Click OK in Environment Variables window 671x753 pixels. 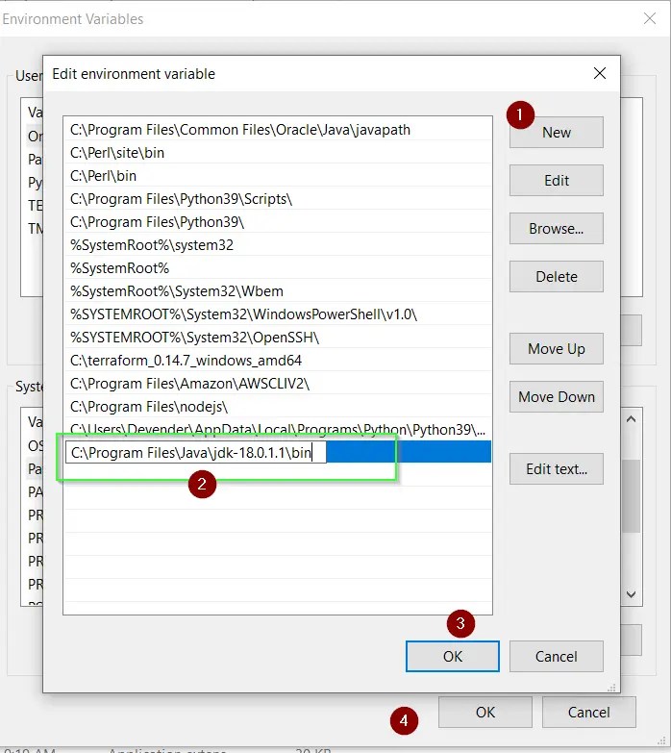pyautogui.click(x=485, y=712)
